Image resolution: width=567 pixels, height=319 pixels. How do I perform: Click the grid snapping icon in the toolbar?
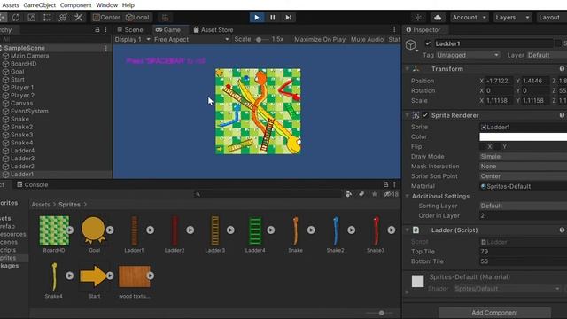[x=166, y=18]
